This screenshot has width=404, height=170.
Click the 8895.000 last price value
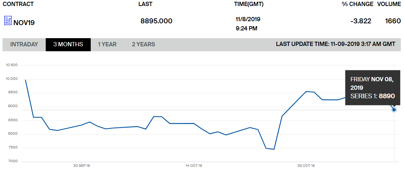[156, 21]
